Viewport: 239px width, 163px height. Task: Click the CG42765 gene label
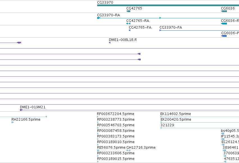pos(134,8)
